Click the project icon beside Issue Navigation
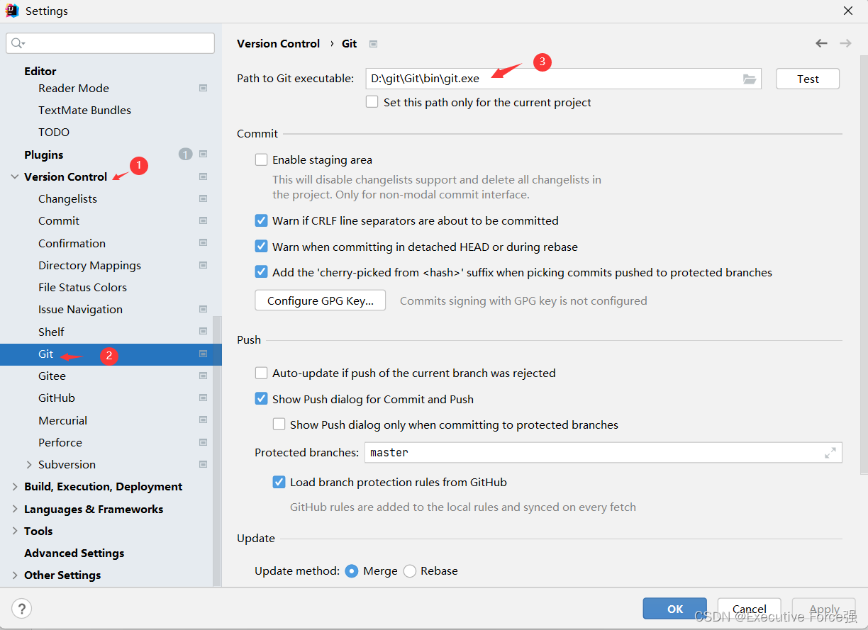 point(204,310)
